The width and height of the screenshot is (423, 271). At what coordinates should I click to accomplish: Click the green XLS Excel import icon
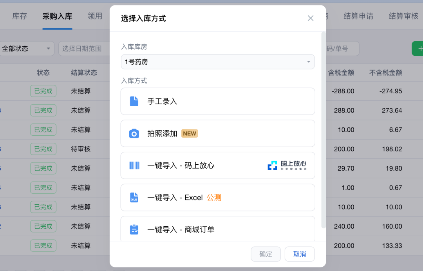(134, 197)
